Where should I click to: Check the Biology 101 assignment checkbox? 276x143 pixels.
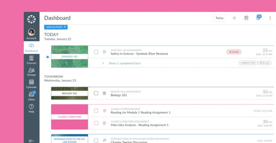coord(96,93)
